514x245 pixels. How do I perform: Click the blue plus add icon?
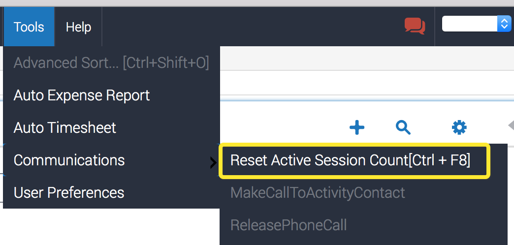pos(357,128)
